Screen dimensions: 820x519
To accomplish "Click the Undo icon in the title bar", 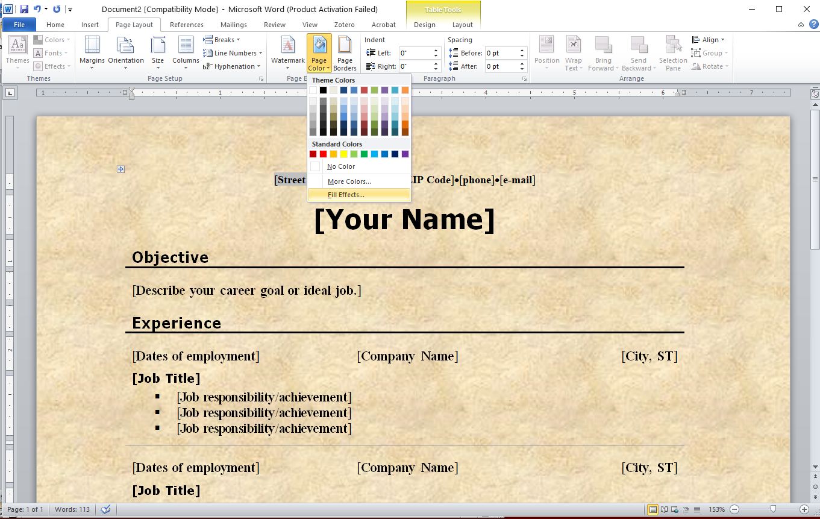I will 37,9.
